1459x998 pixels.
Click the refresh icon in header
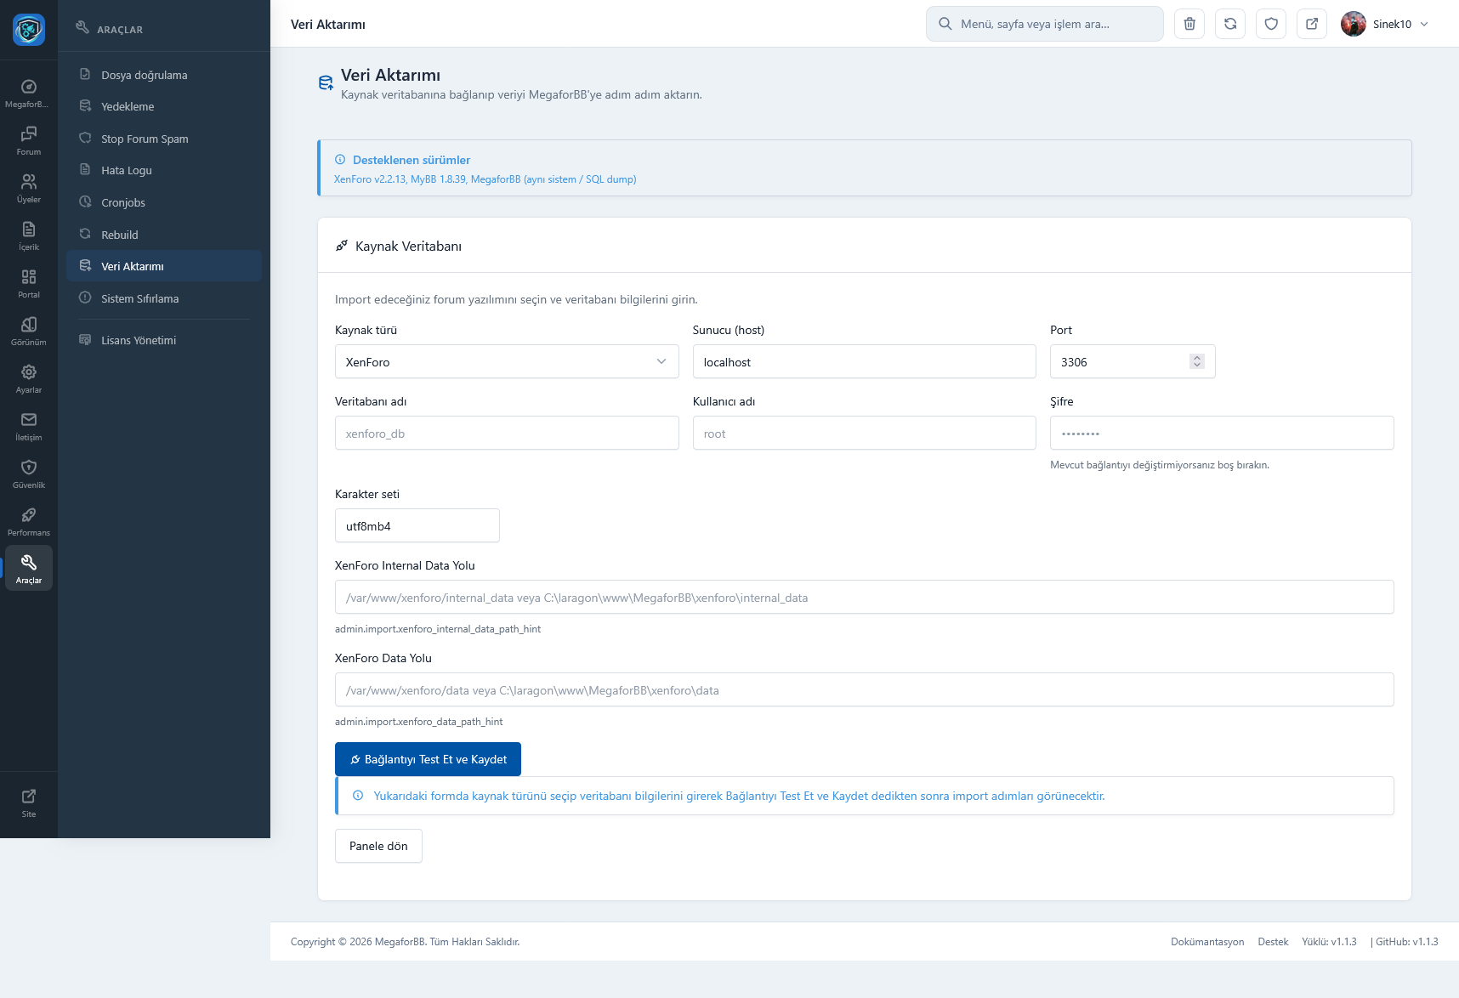(1230, 24)
